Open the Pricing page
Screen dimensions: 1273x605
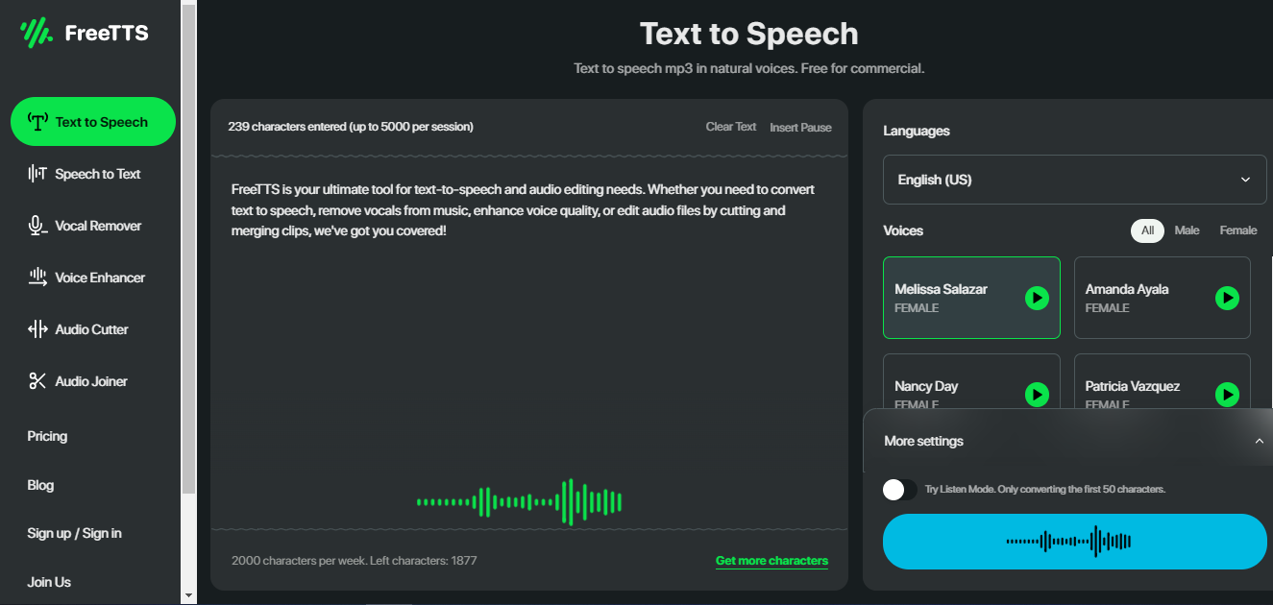pyautogui.click(x=46, y=435)
